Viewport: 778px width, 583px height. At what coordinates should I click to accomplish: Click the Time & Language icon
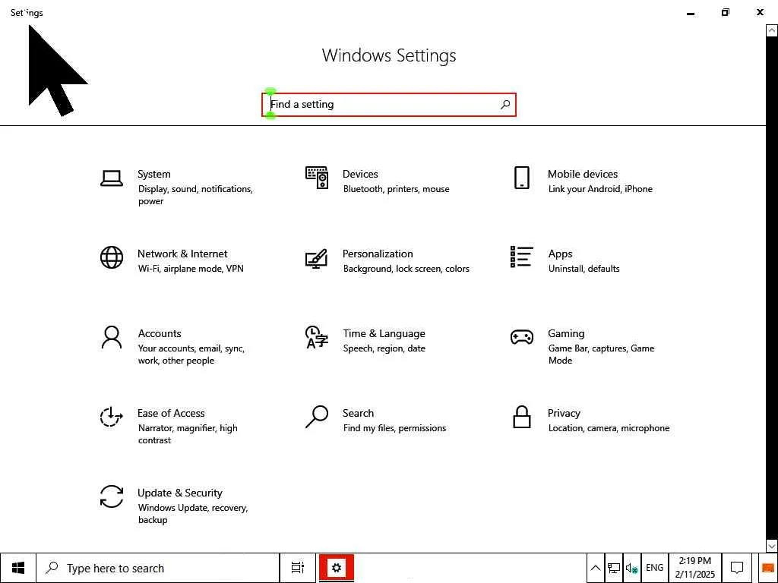tap(317, 337)
